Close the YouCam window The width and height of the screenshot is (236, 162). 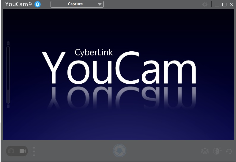coord(232,5)
